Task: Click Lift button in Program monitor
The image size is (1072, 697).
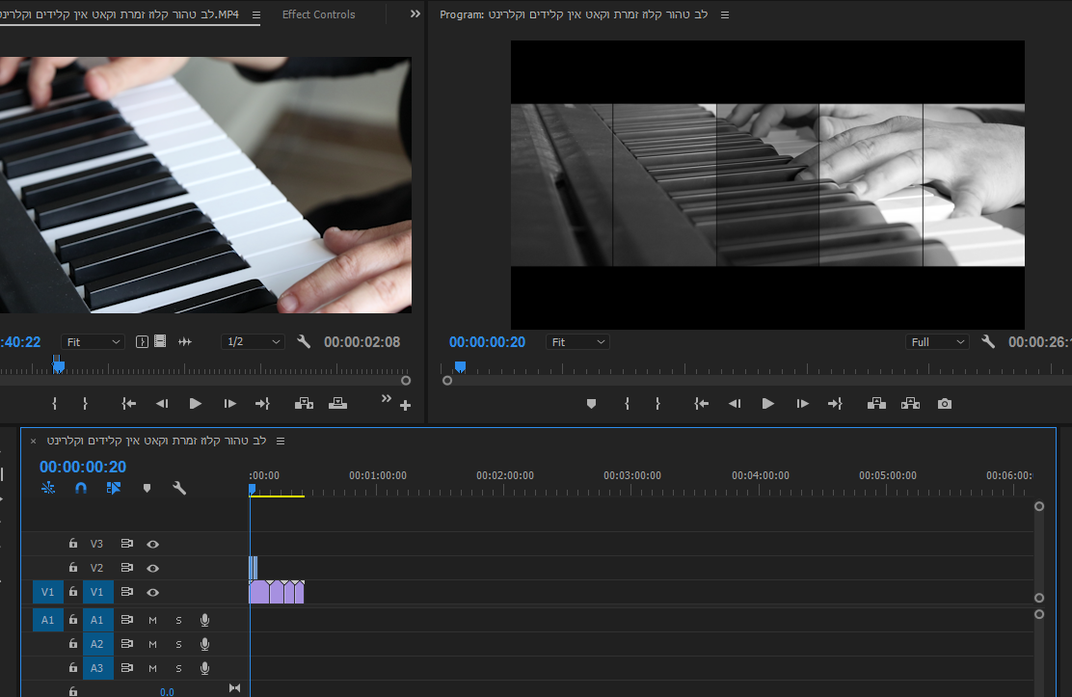Action: coord(876,404)
